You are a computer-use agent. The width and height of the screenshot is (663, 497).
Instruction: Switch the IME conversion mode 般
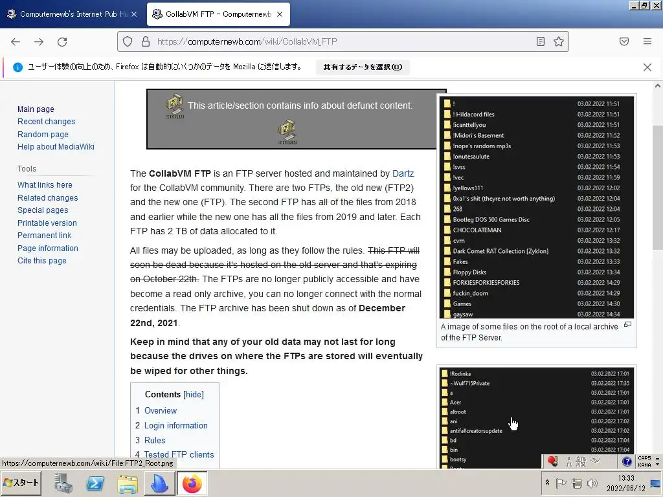click(581, 461)
